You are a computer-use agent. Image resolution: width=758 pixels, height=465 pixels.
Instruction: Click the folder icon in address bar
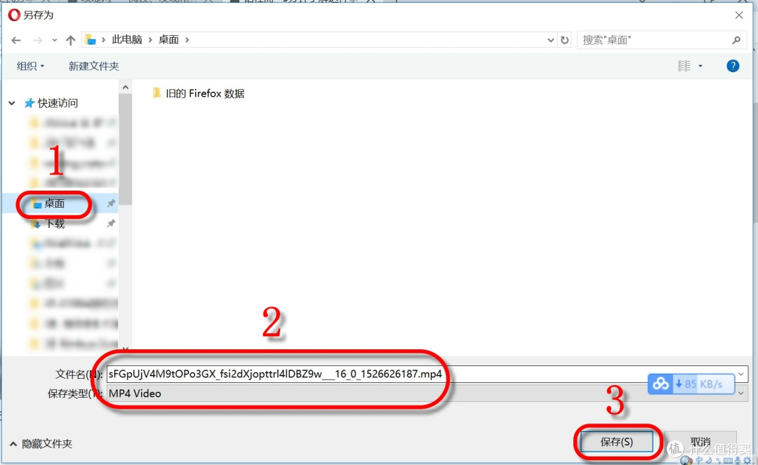click(91, 40)
